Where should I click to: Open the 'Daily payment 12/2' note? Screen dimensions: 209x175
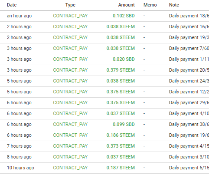pyautogui.click(x=189, y=92)
